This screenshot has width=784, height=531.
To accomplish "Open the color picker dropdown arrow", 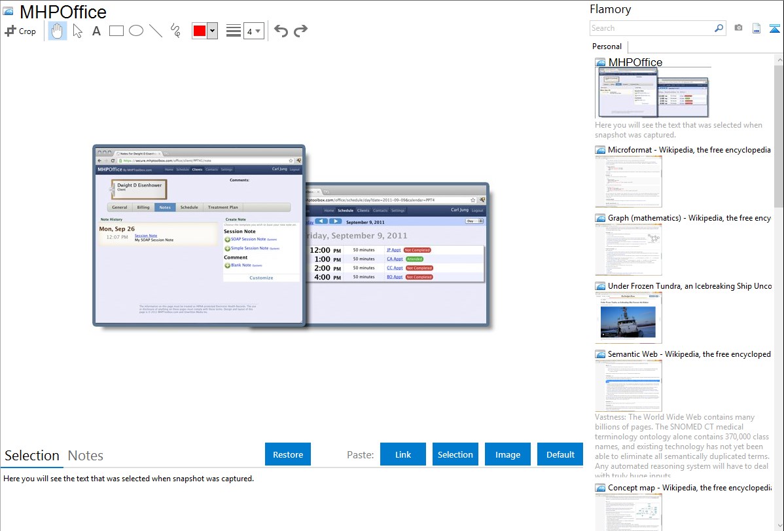I will point(213,31).
